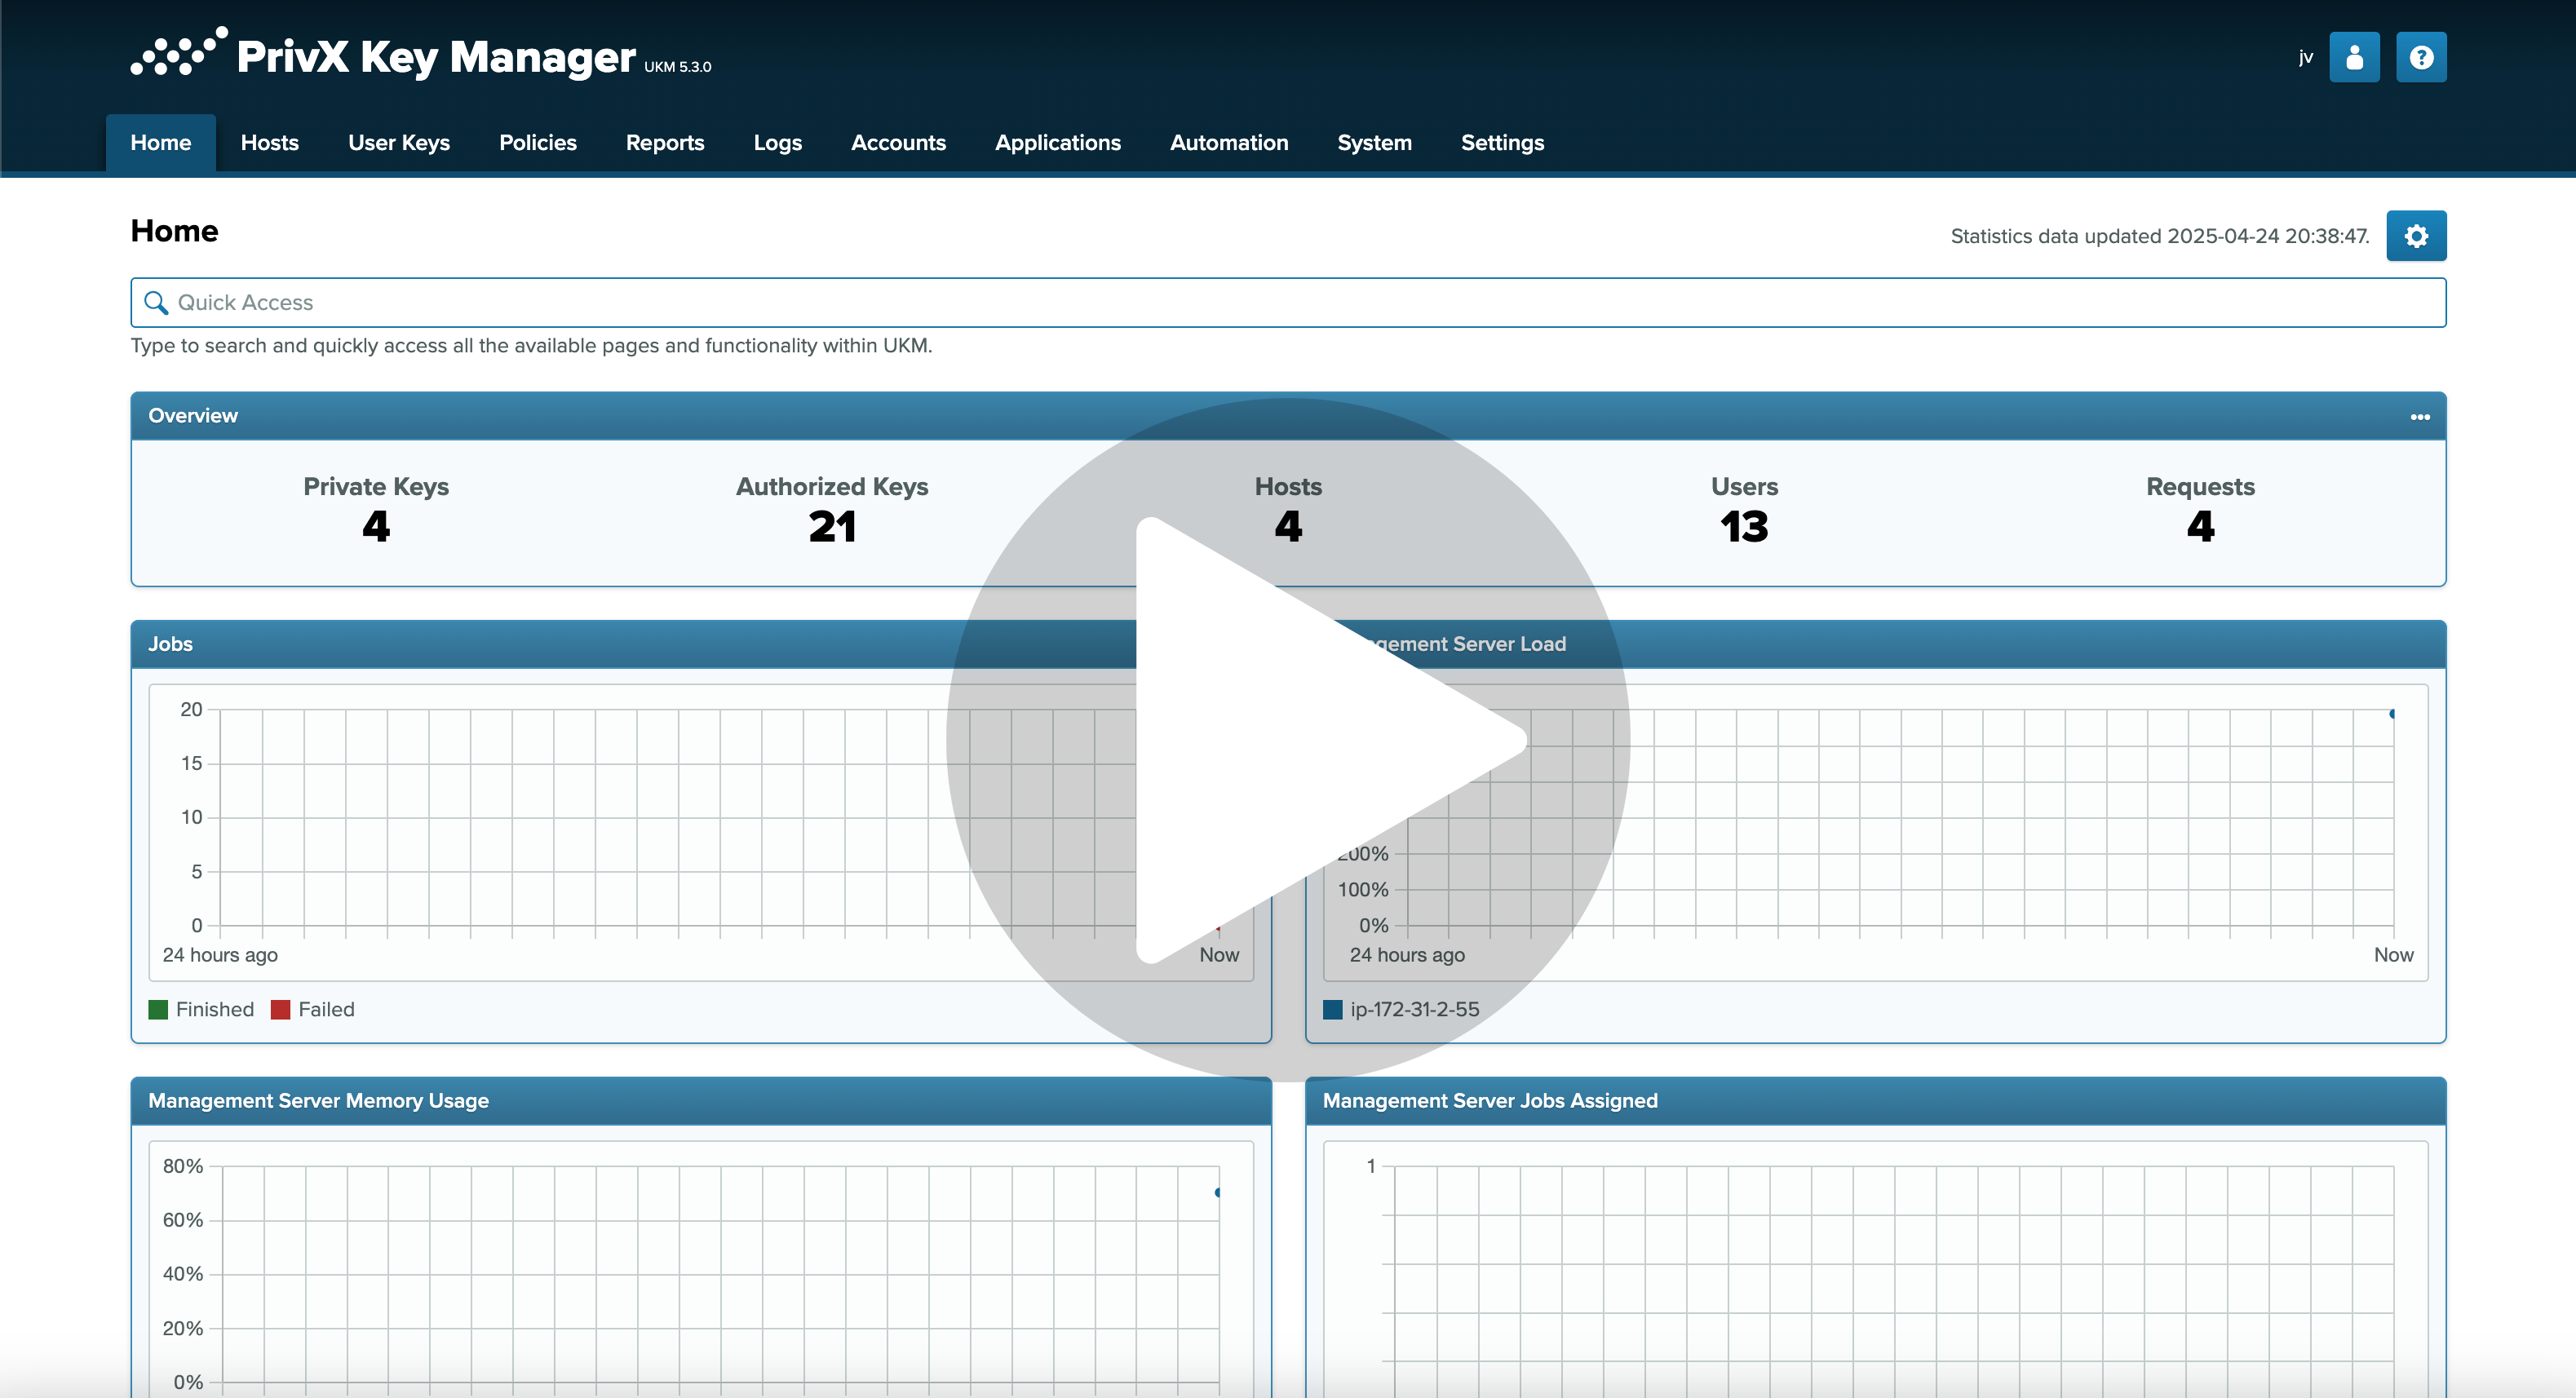Switch to the Hosts tab

pos(268,142)
